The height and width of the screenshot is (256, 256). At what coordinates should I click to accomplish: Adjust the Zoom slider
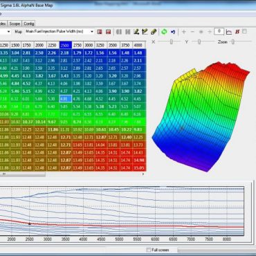pos(233,42)
